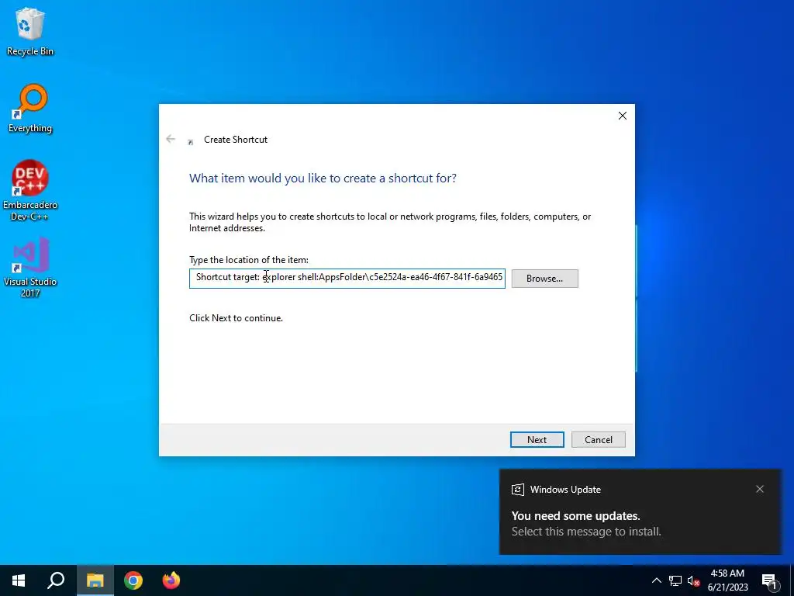This screenshot has height=596, width=794.
Task: Click the Windows Update notification icon
Action: click(x=517, y=490)
